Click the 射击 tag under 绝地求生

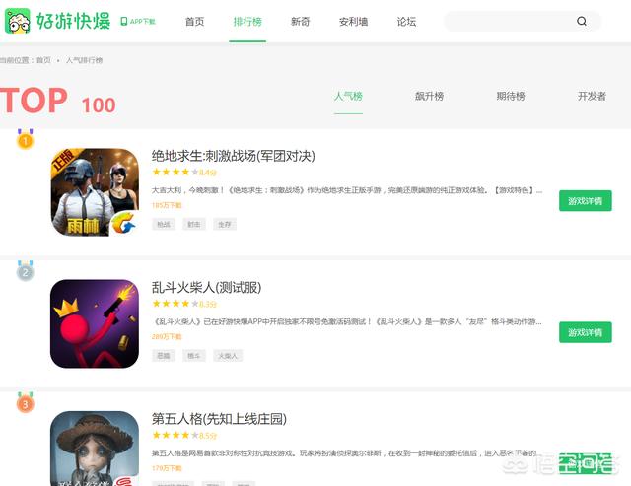click(194, 224)
